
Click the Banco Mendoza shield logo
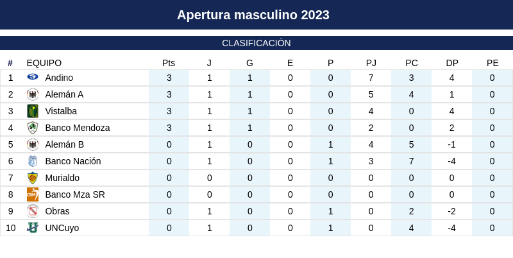point(33,128)
